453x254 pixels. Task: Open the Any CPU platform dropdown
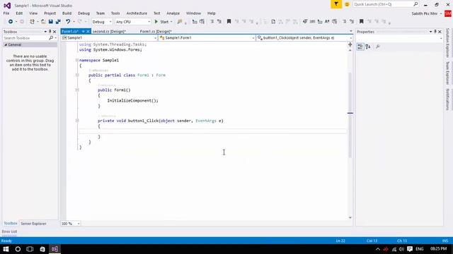click(133, 22)
